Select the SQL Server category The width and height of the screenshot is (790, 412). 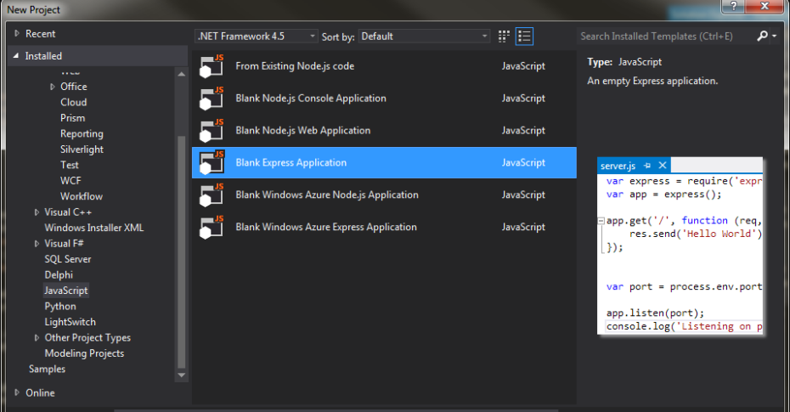click(x=67, y=259)
